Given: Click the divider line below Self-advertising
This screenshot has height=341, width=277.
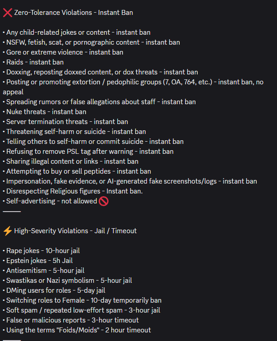Looking at the screenshot, I should tap(12, 211).
